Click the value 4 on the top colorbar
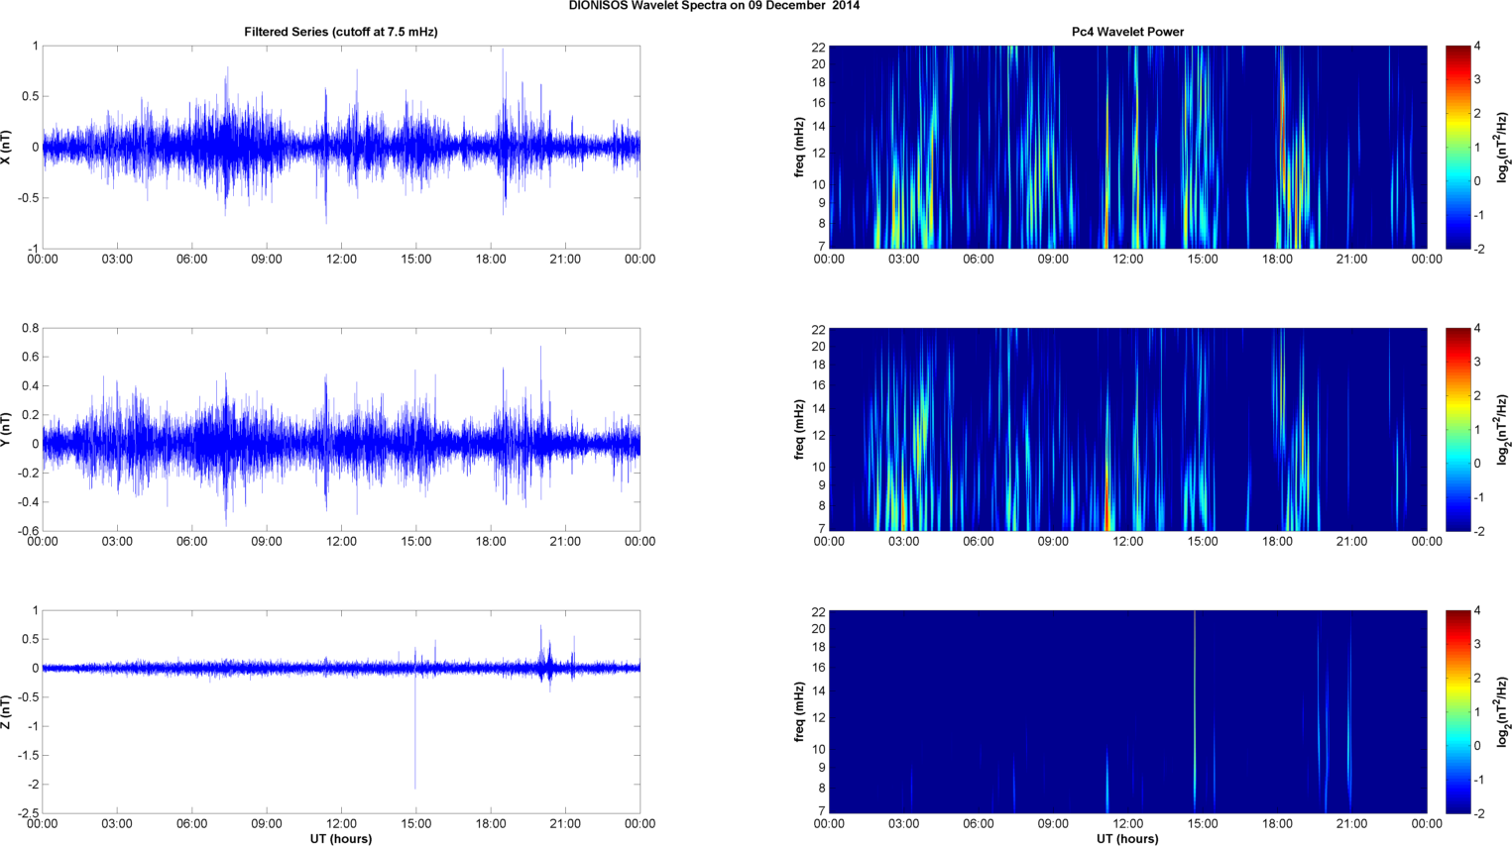 coord(1477,47)
